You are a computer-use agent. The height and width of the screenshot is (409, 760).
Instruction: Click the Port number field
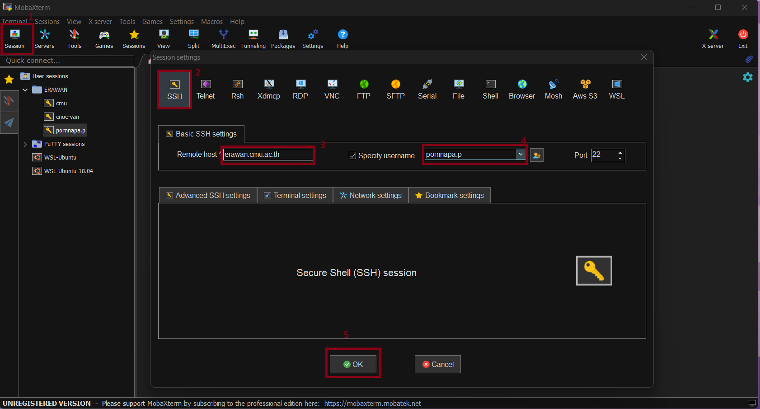604,155
